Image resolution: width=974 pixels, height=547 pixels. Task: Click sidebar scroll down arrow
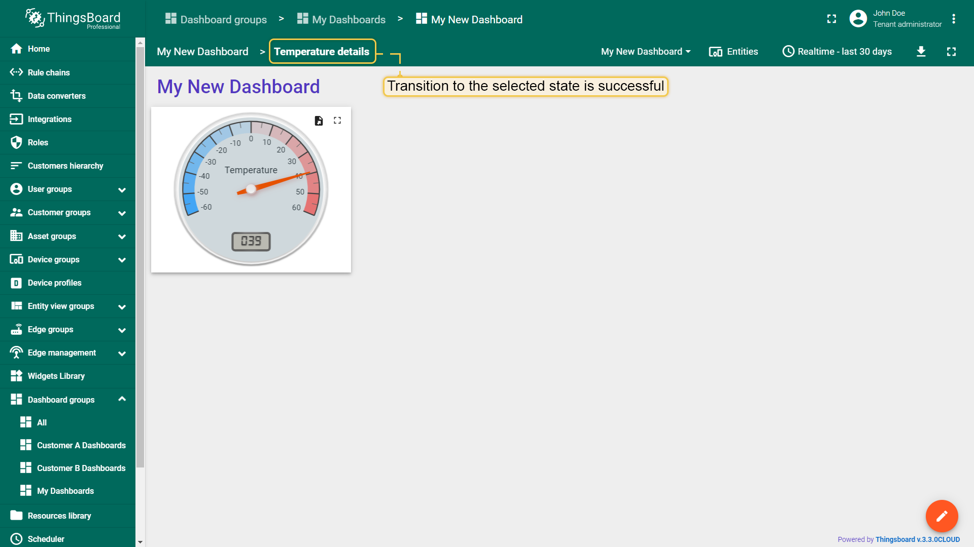(x=141, y=542)
